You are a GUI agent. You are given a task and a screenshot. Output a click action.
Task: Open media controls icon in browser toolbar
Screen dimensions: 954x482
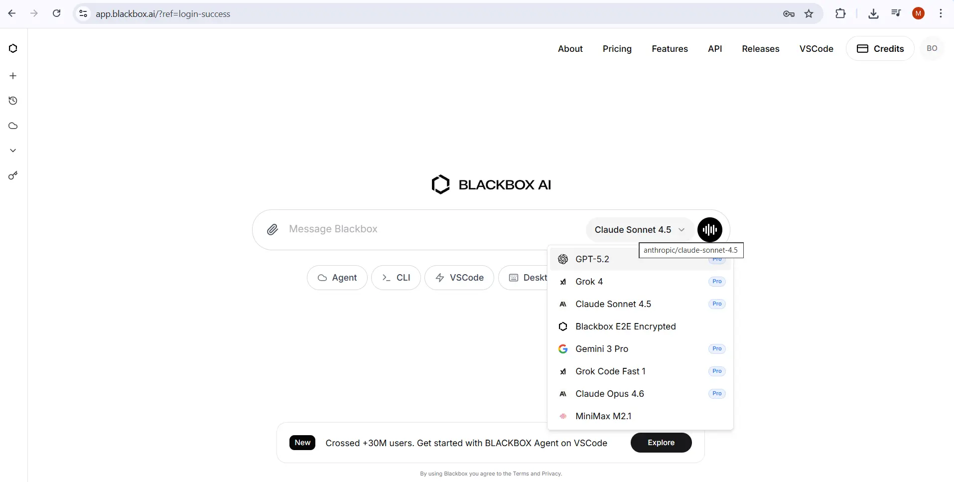(x=896, y=13)
